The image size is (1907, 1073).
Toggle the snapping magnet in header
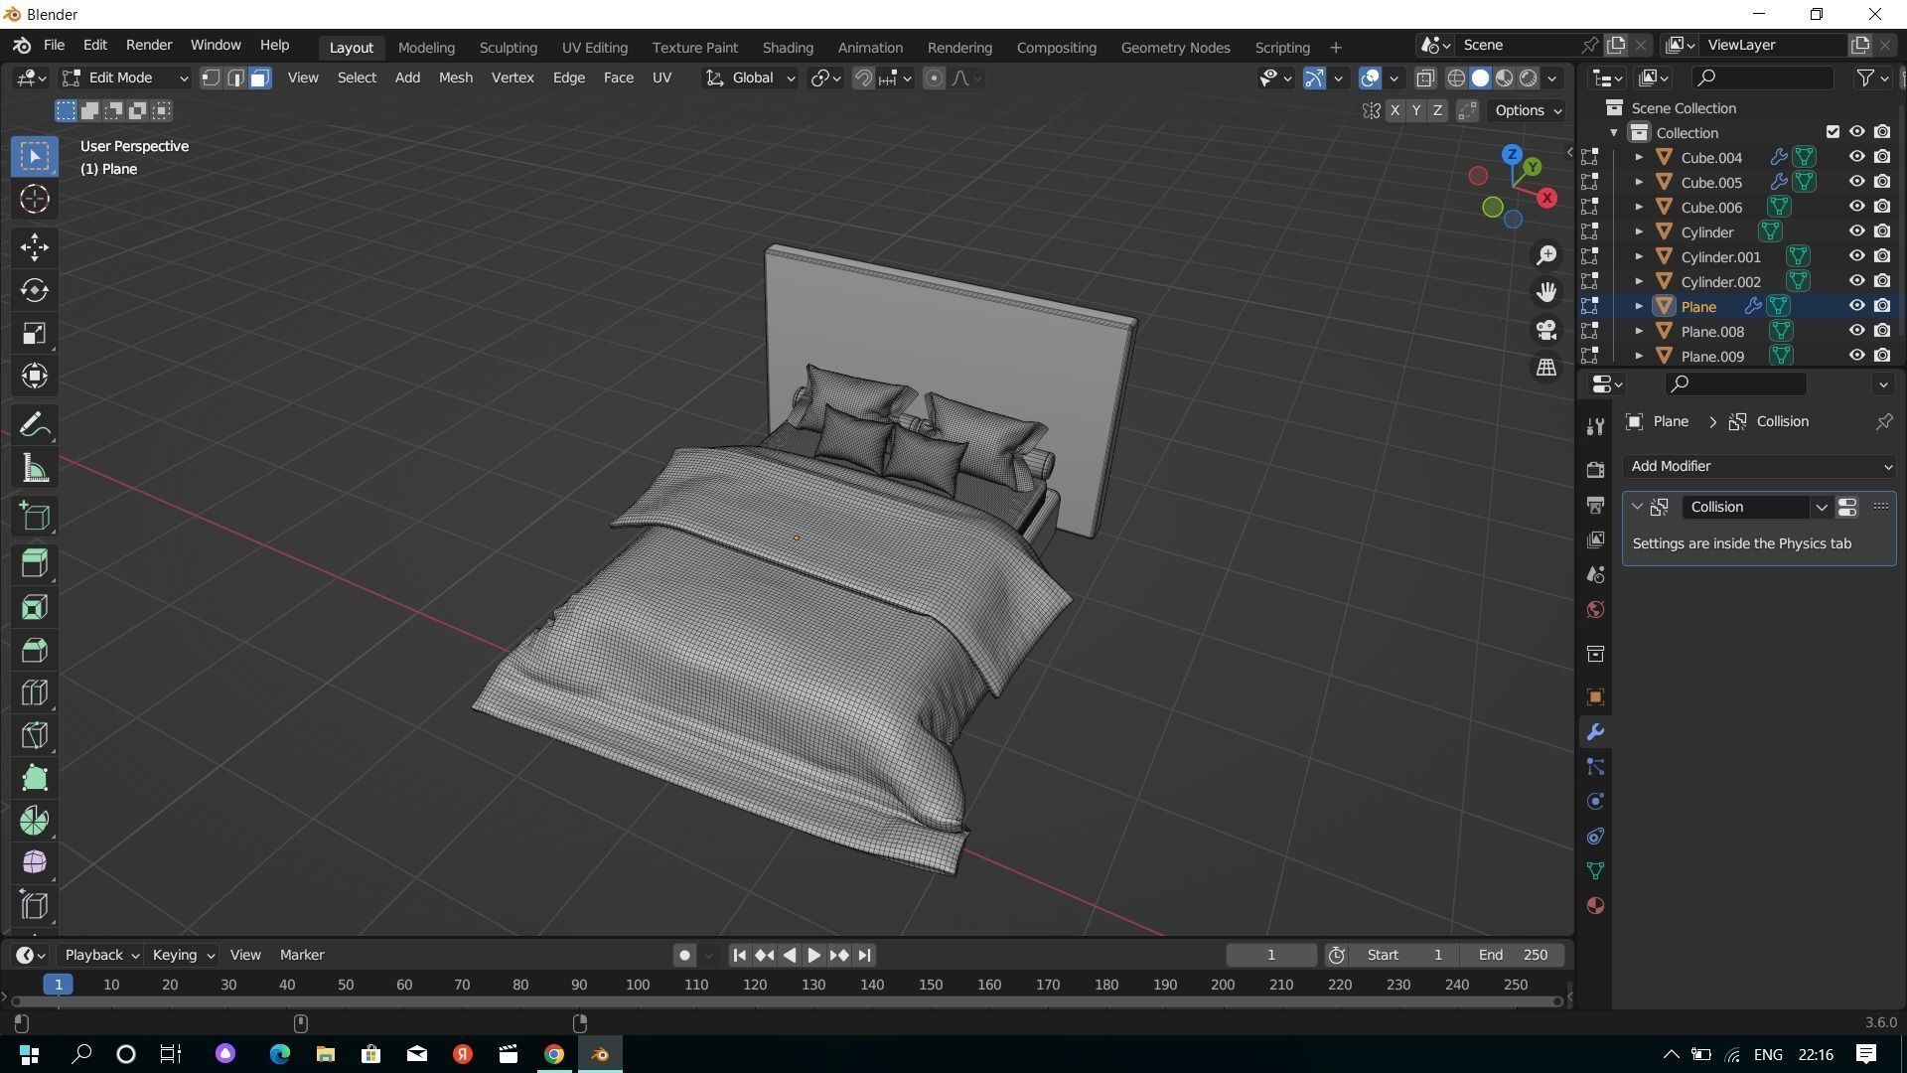(862, 77)
